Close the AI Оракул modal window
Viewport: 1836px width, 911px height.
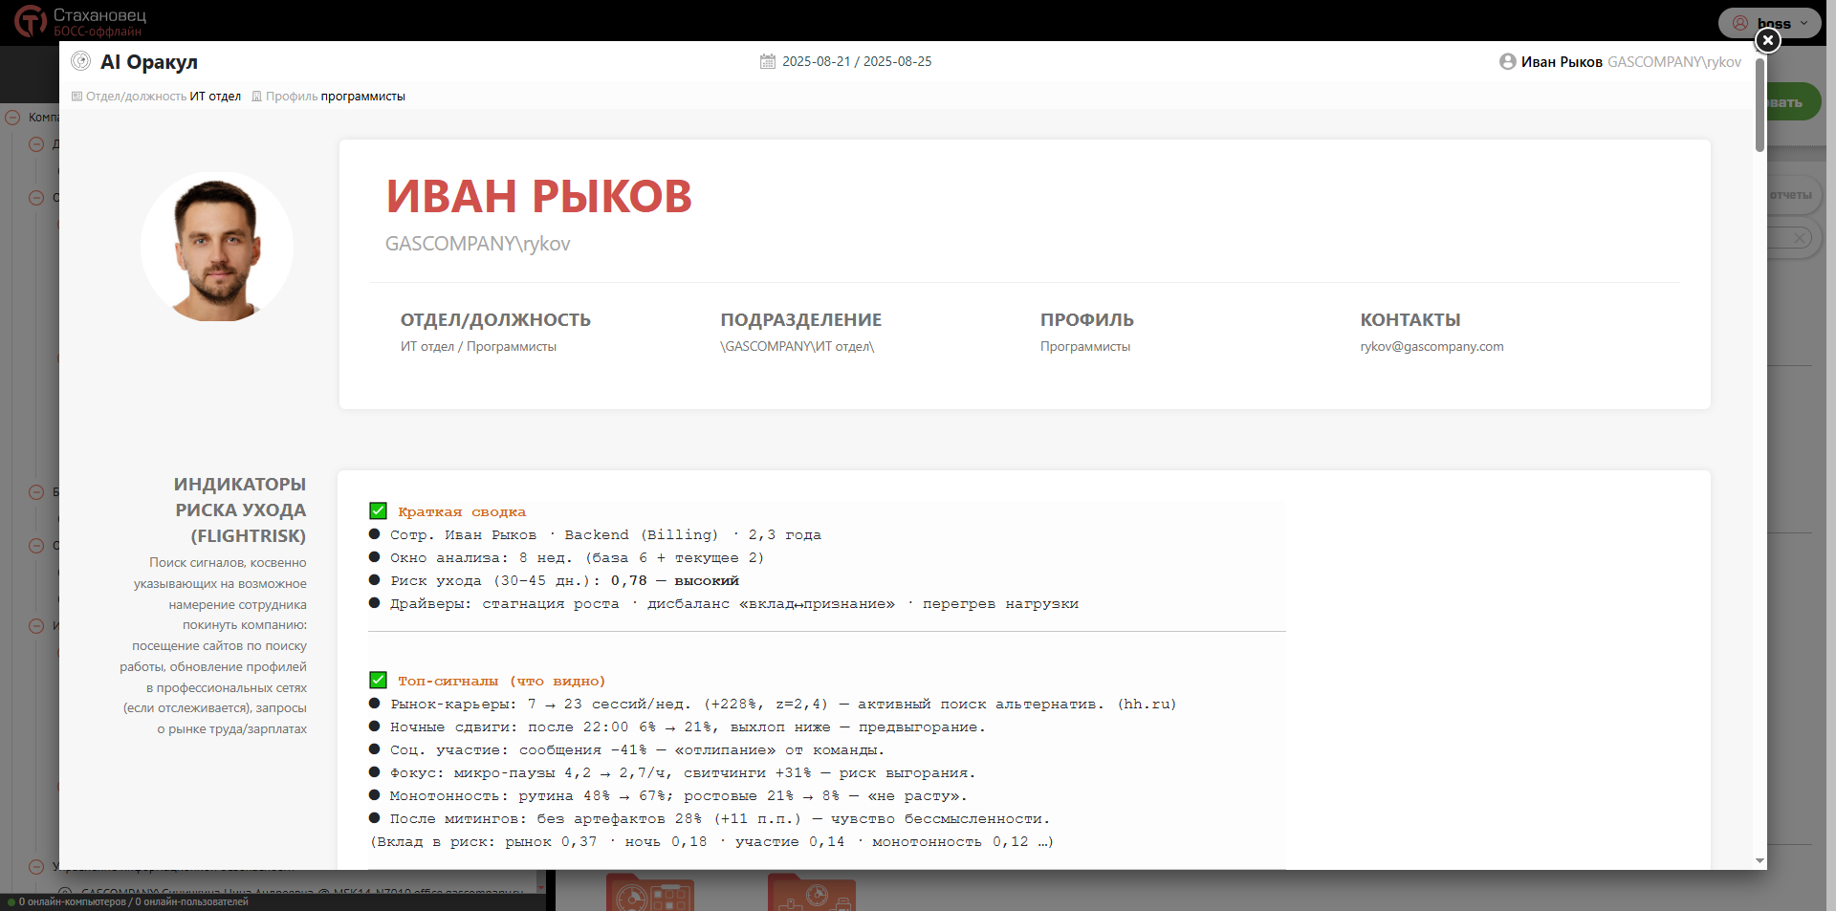(1767, 40)
